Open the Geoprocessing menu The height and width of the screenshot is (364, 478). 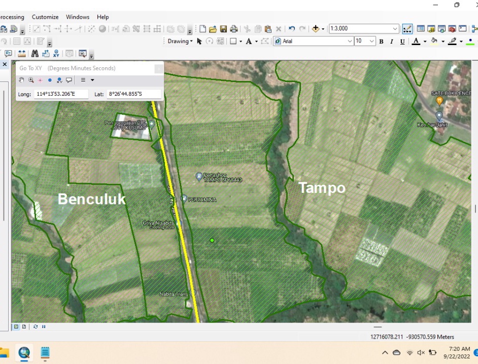pyautogui.click(x=12, y=17)
